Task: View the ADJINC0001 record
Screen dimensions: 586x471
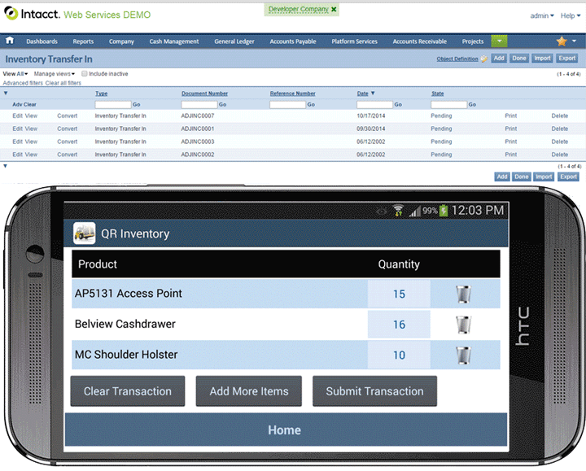Action: (x=31, y=129)
